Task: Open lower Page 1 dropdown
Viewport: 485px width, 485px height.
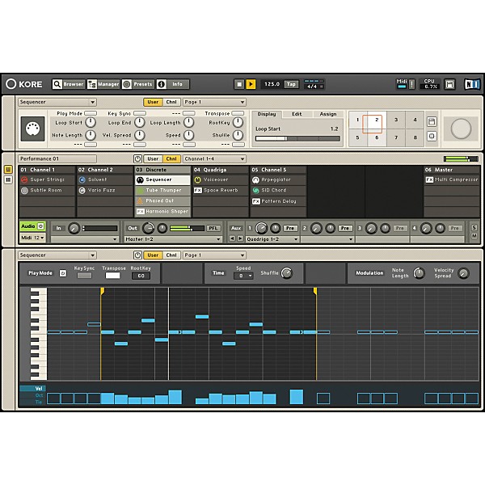Action: (214, 255)
